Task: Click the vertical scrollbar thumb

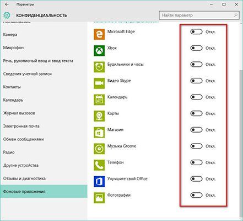Action: pos(241,144)
